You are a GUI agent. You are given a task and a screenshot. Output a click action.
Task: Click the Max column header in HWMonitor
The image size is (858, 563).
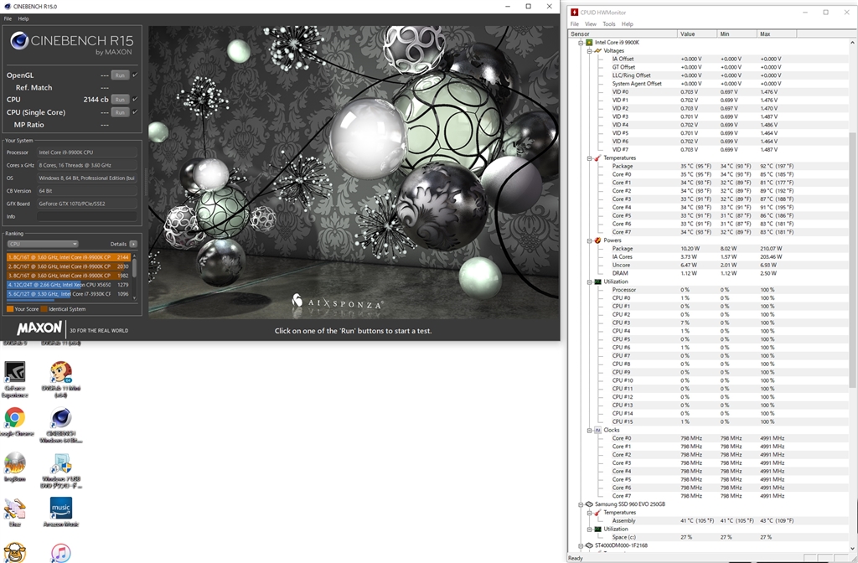pyautogui.click(x=777, y=34)
